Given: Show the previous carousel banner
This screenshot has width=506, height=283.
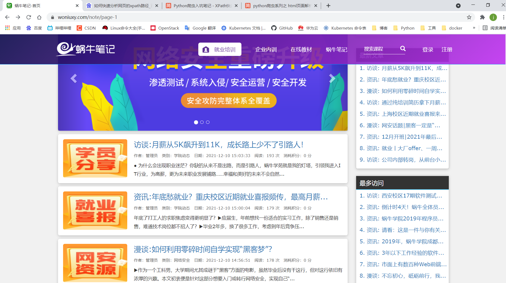Looking at the screenshot, I should [x=74, y=78].
